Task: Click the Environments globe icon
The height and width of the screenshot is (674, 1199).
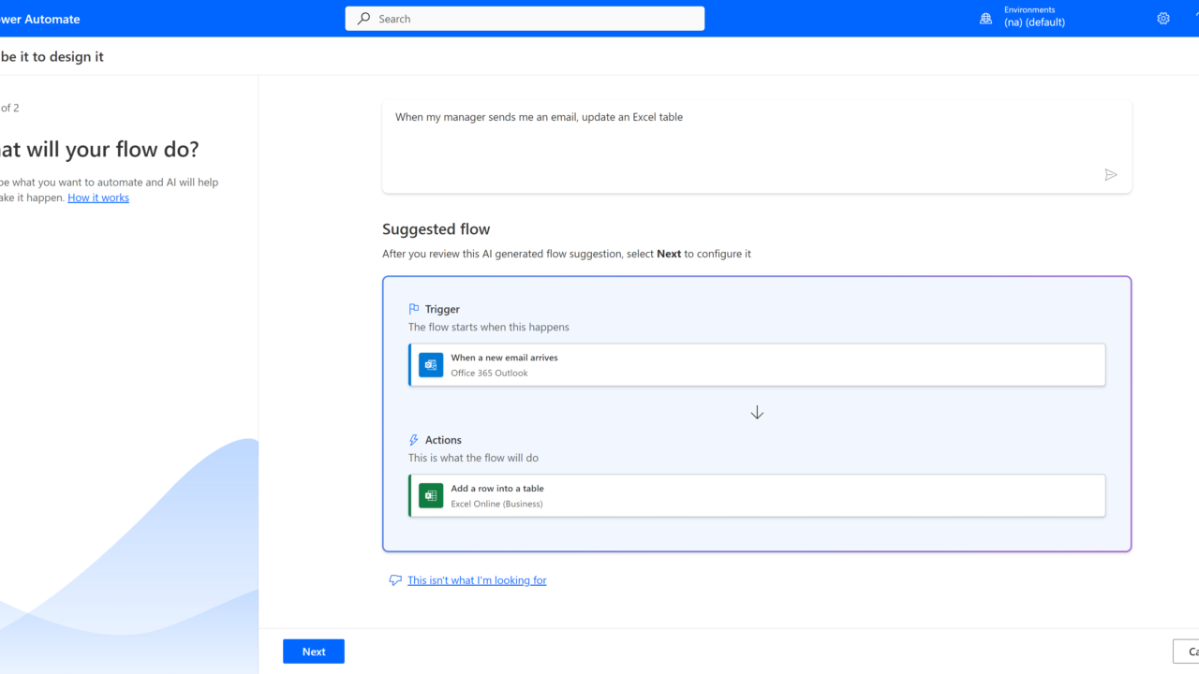Action: coord(985,19)
